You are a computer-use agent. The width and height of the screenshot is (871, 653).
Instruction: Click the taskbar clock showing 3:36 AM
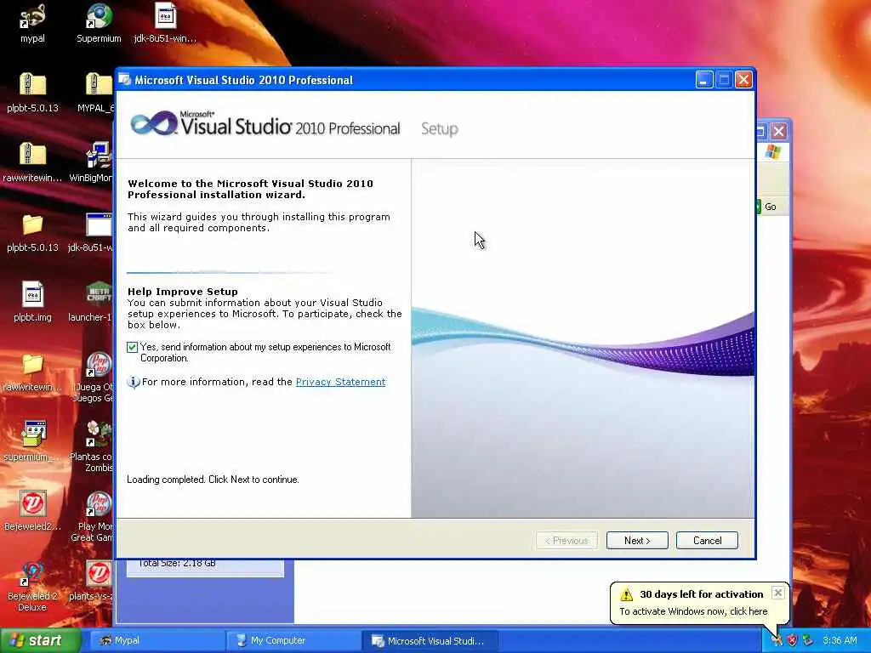coord(840,640)
